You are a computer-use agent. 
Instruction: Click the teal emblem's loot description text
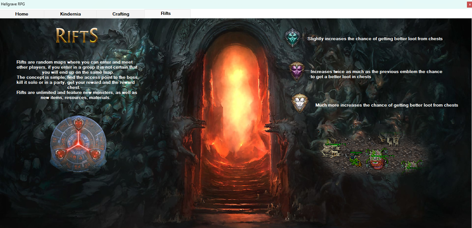point(375,39)
